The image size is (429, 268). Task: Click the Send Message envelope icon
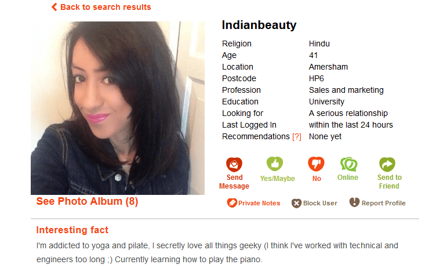[234, 164]
